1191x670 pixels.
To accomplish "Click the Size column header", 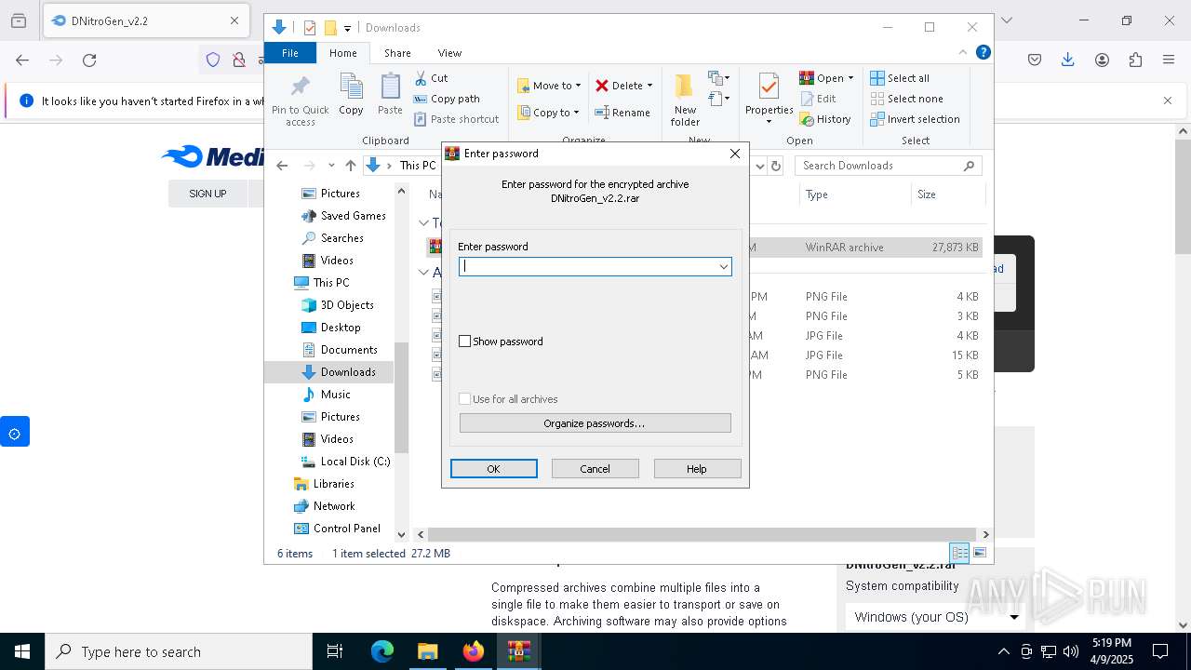I will (947, 194).
